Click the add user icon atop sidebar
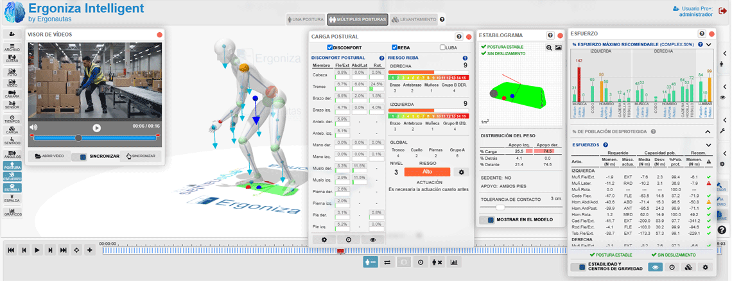The image size is (732, 281). [x=12, y=33]
